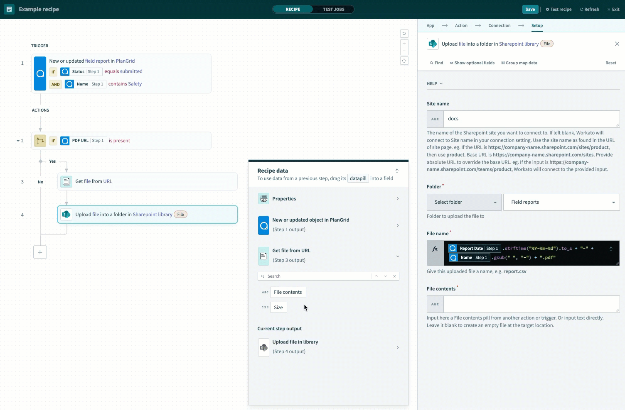Open the Field reports folder dropdown
Viewport: 625px width, 410px height.
[561, 202]
